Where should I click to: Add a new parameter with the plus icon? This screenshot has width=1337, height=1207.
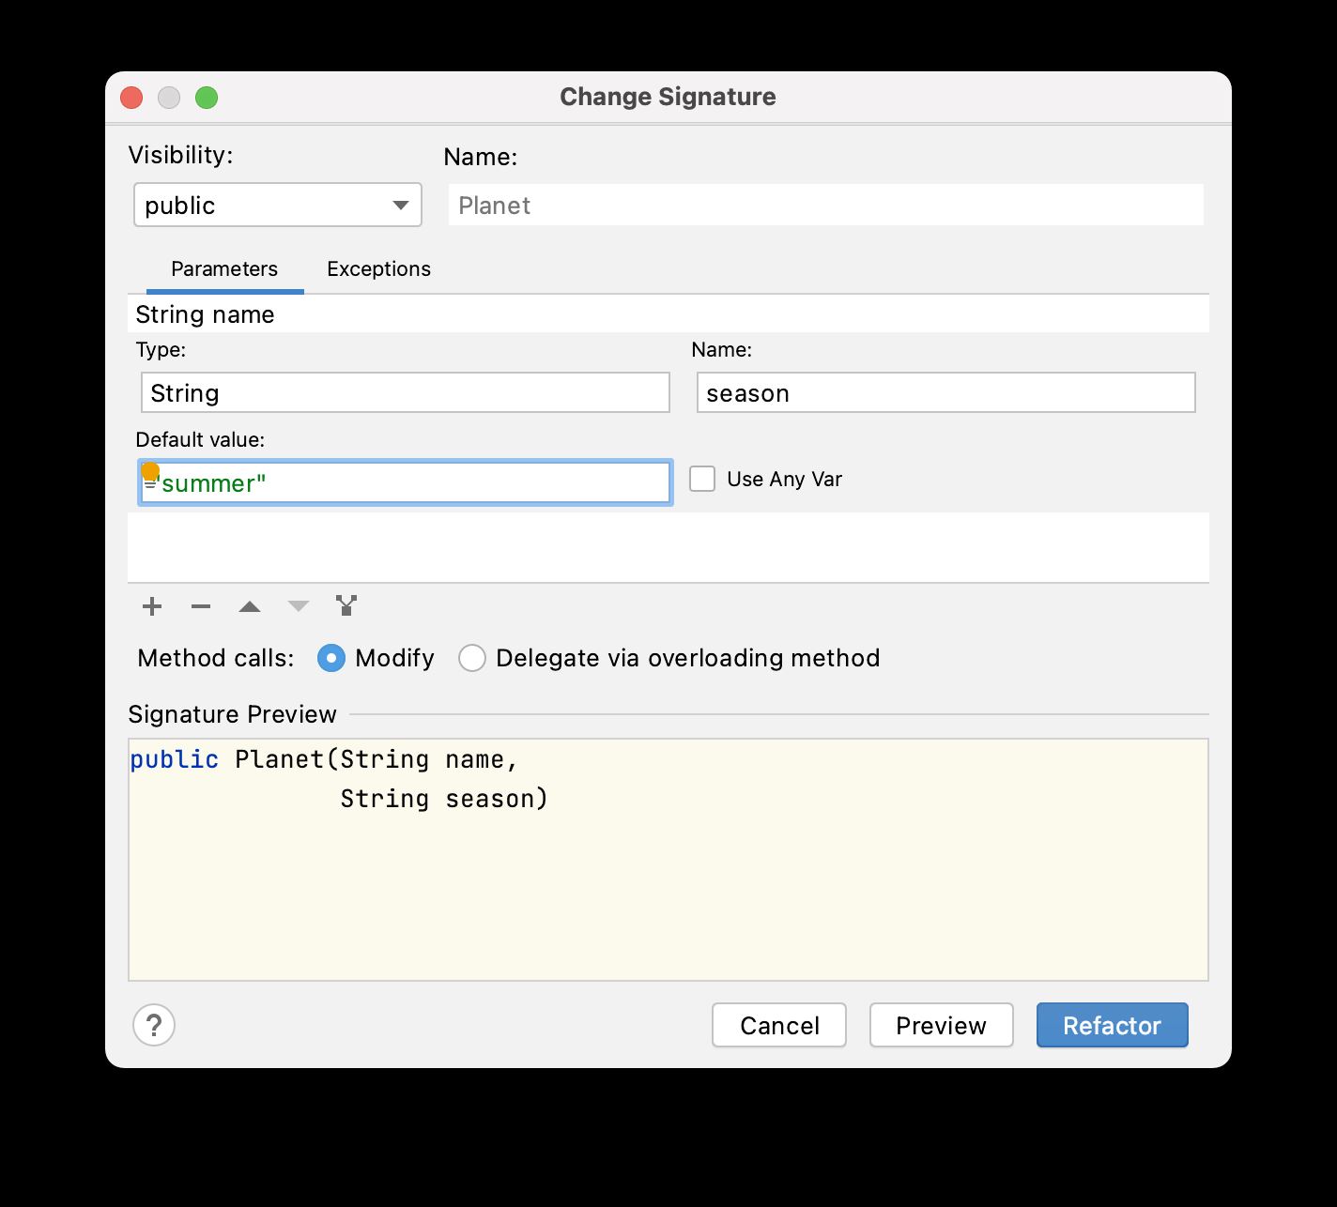[x=151, y=606]
